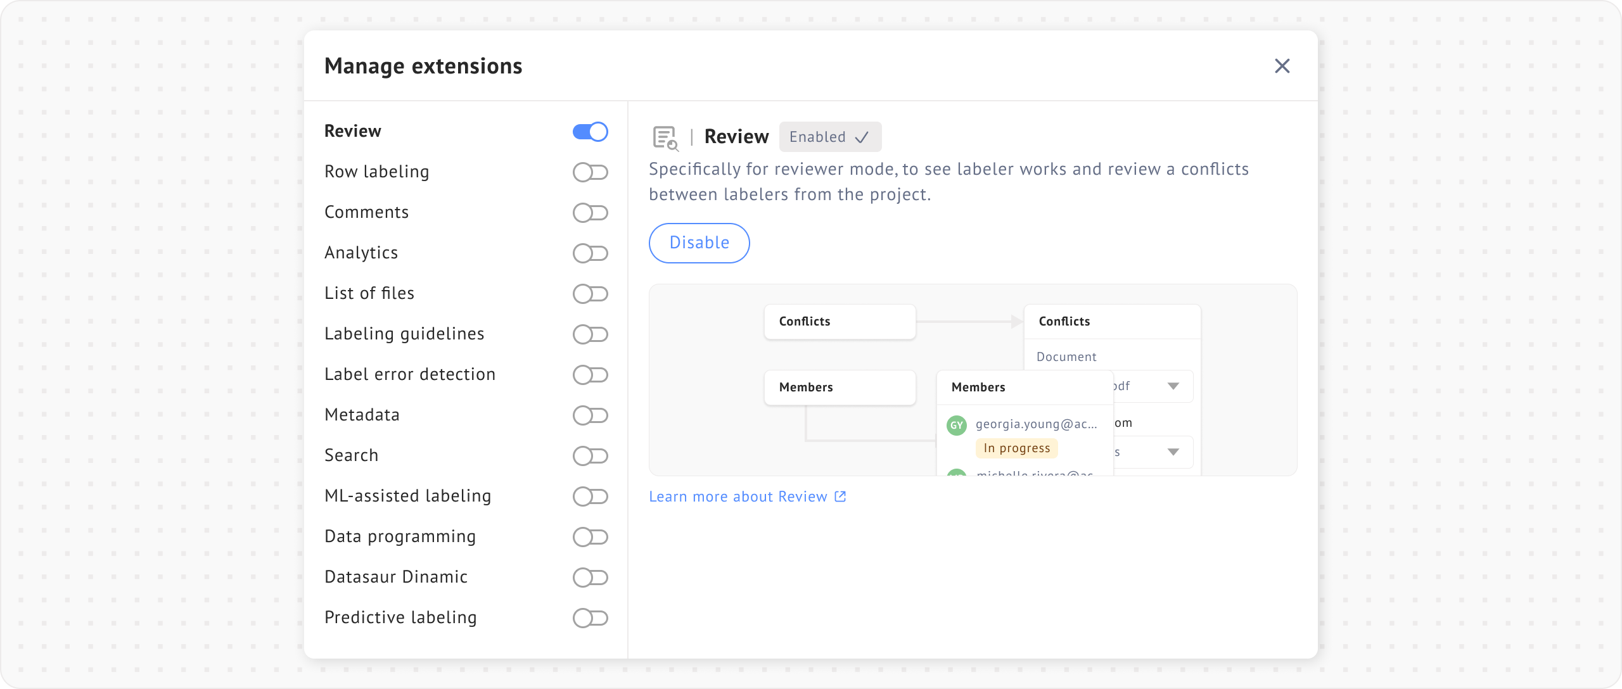Select Label error detection in the list
This screenshot has width=1622, height=689.
[x=409, y=374]
